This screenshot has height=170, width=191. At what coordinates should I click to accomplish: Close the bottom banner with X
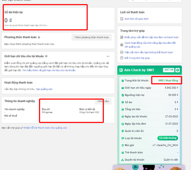click(x=180, y=168)
